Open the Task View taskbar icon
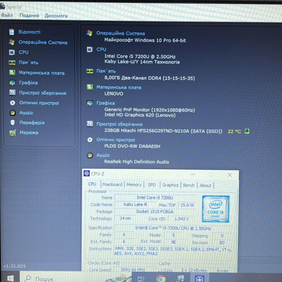282x282 pixels. [141, 279]
